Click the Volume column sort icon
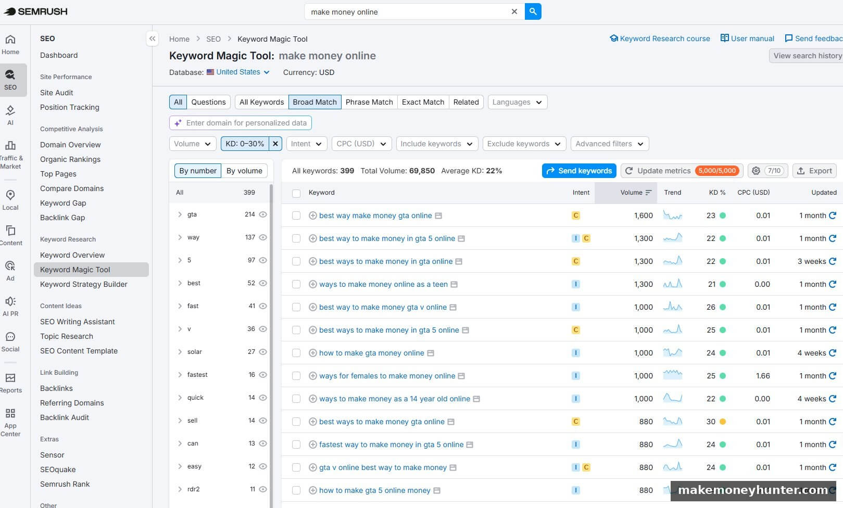843x508 pixels. tap(649, 193)
